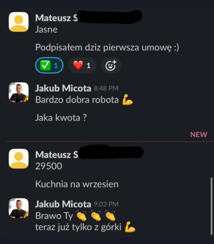Open Mateusz's default avatar on Jasne message
This screenshot has height=244, width=214.
point(19,22)
